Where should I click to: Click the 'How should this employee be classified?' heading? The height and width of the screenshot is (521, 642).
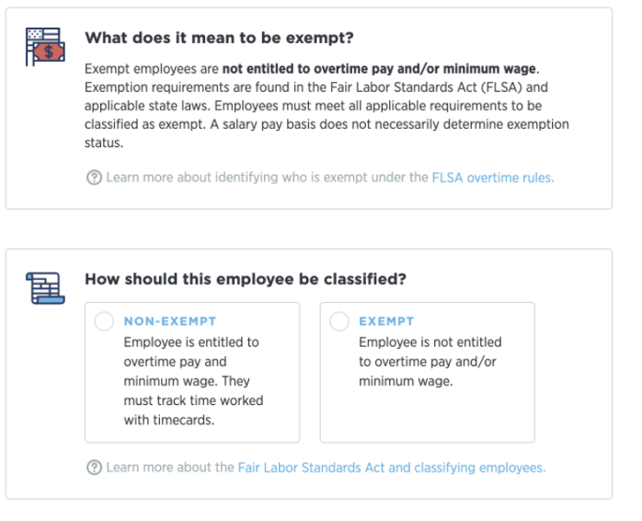[246, 279]
